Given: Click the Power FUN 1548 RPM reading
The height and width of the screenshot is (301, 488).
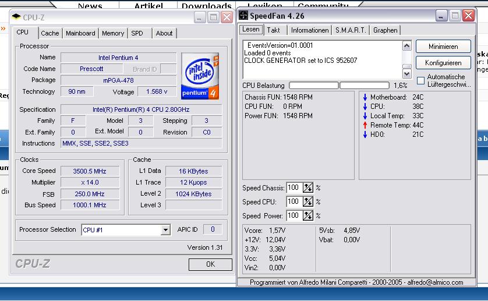Looking at the screenshot, I should point(278,116).
